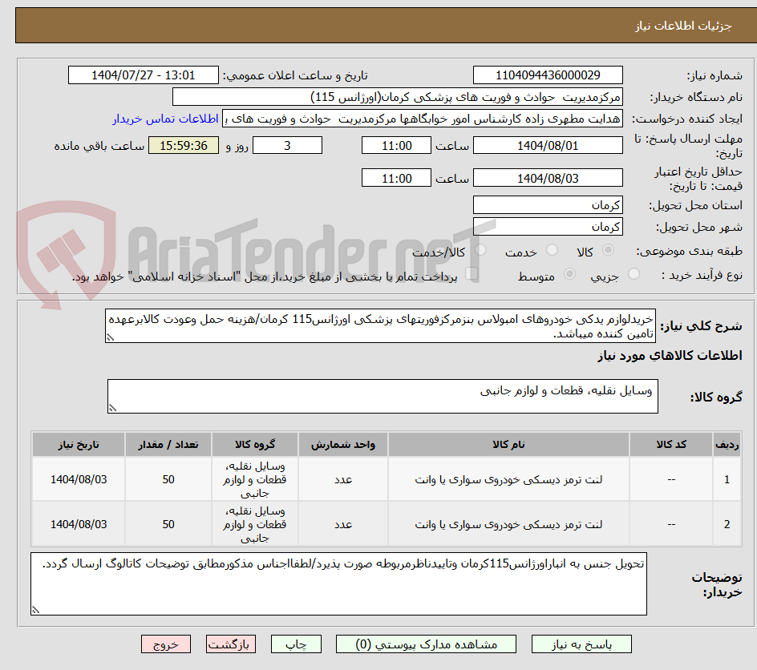
Task: Select the کالا radio button
Action: [608, 251]
